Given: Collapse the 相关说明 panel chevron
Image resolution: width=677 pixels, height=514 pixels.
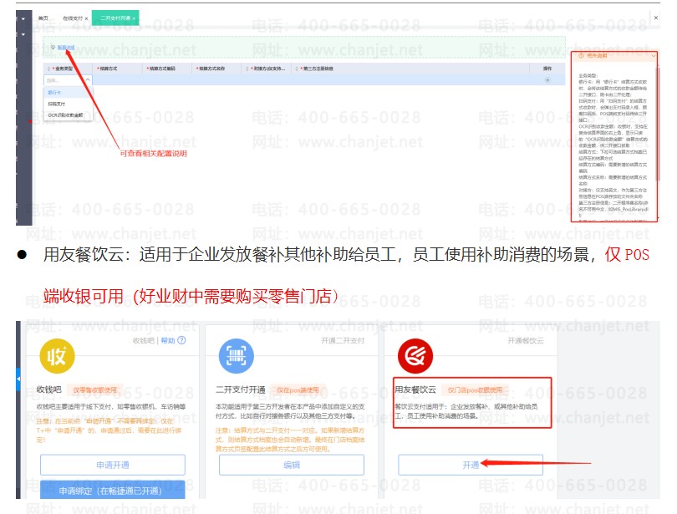Looking at the screenshot, I should point(654,56).
